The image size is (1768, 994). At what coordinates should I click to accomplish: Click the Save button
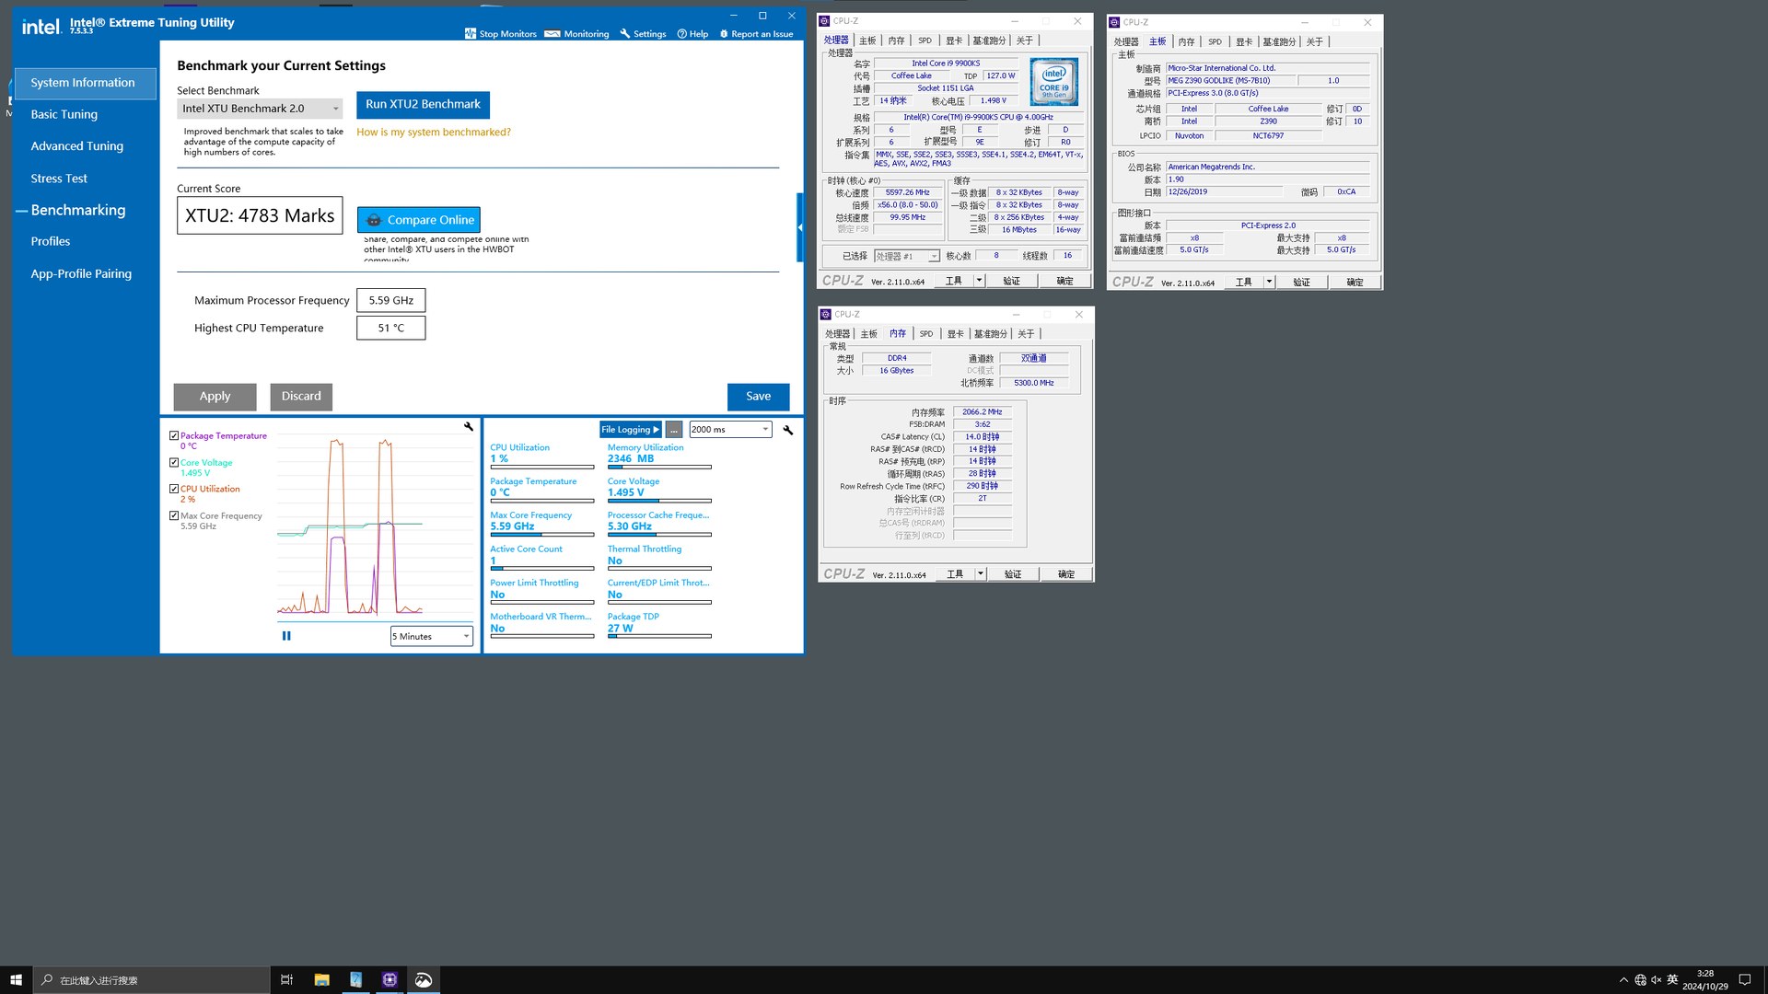[759, 397]
